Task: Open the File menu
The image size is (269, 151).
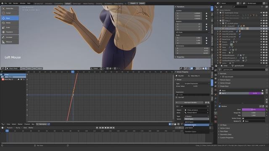Action: [5, 3]
